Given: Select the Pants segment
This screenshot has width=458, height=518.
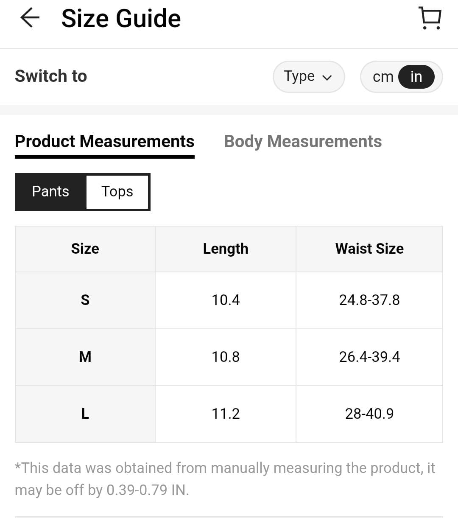Looking at the screenshot, I should click(x=50, y=192).
